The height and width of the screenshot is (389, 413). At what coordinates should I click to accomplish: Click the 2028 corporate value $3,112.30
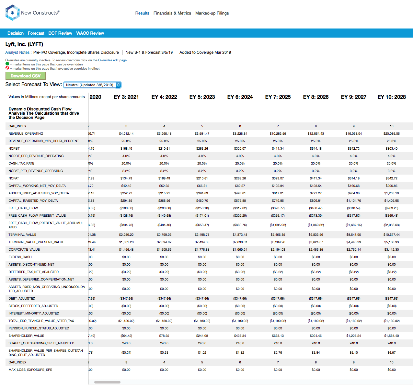(x=392, y=250)
